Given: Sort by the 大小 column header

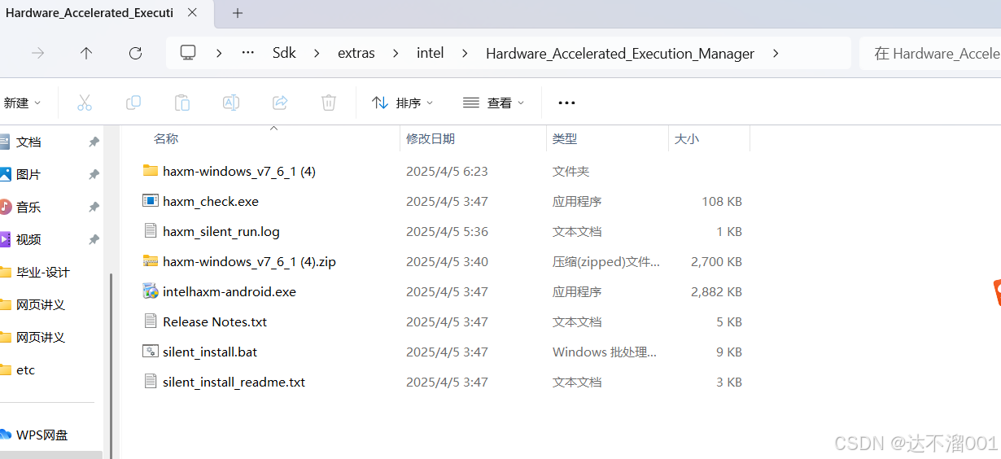Looking at the screenshot, I should click(x=687, y=139).
